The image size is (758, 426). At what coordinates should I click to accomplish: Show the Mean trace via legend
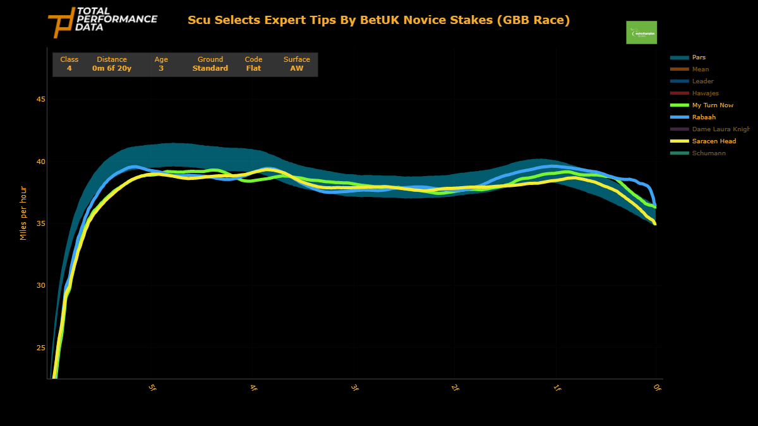tap(700, 69)
